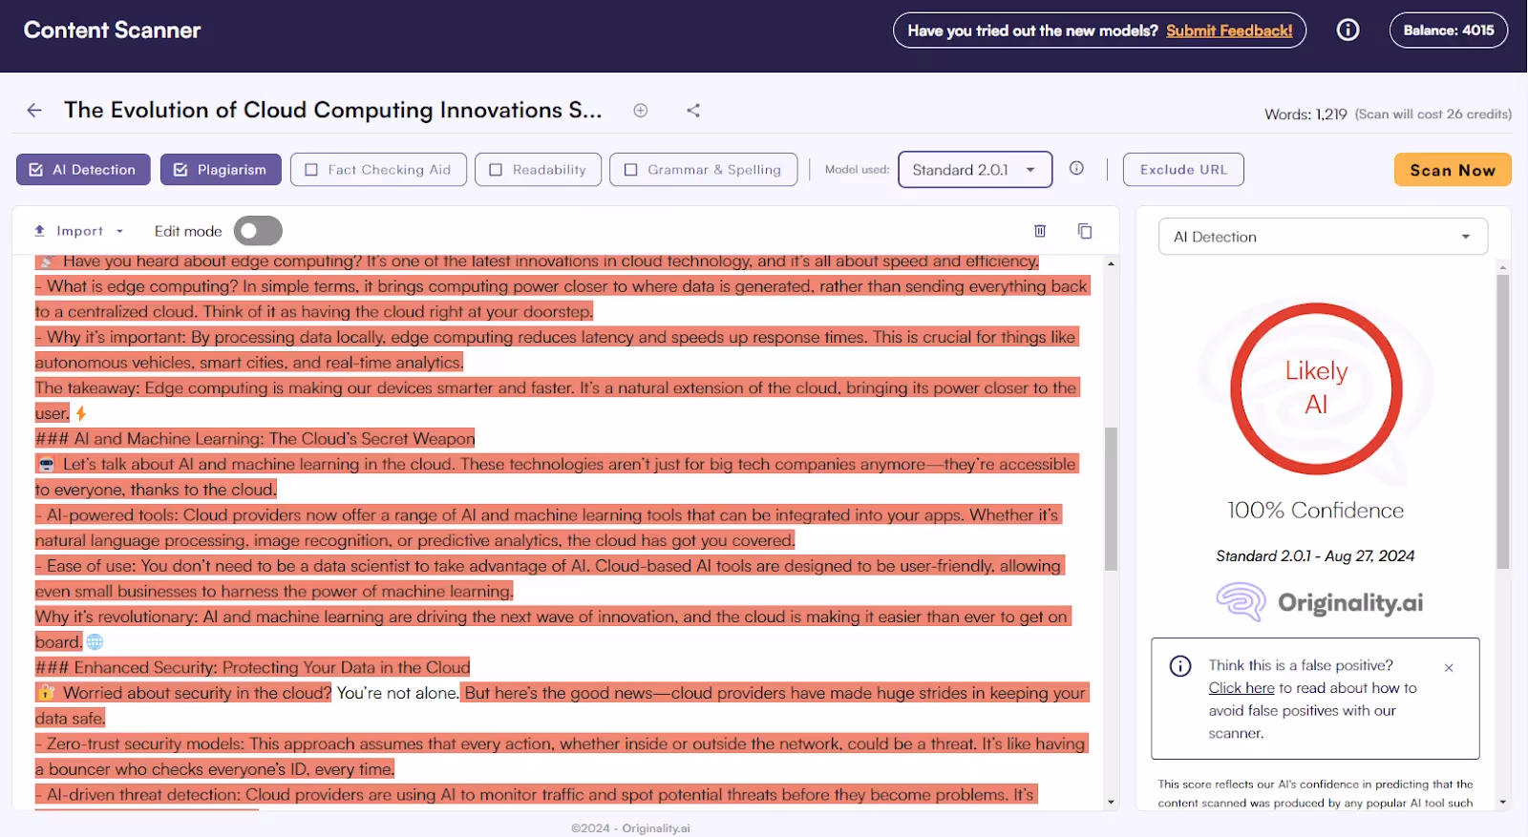The height and width of the screenshot is (837, 1528).
Task: Click the Balance: 4015 button
Action: coord(1449,31)
